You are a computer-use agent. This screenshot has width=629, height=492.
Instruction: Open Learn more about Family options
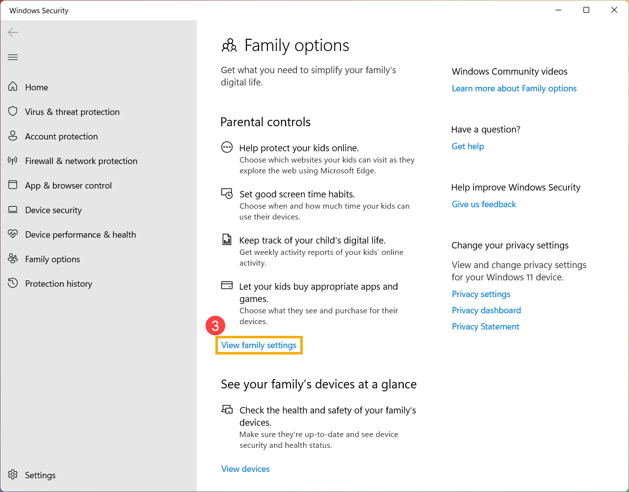point(514,88)
